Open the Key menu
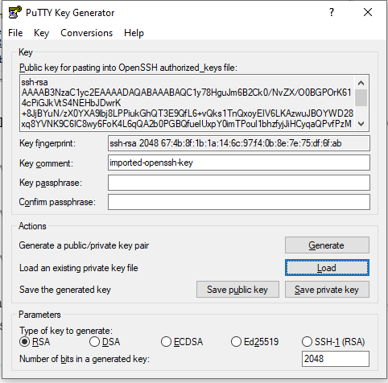The height and width of the screenshot is (383, 388). [x=41, y=33]
